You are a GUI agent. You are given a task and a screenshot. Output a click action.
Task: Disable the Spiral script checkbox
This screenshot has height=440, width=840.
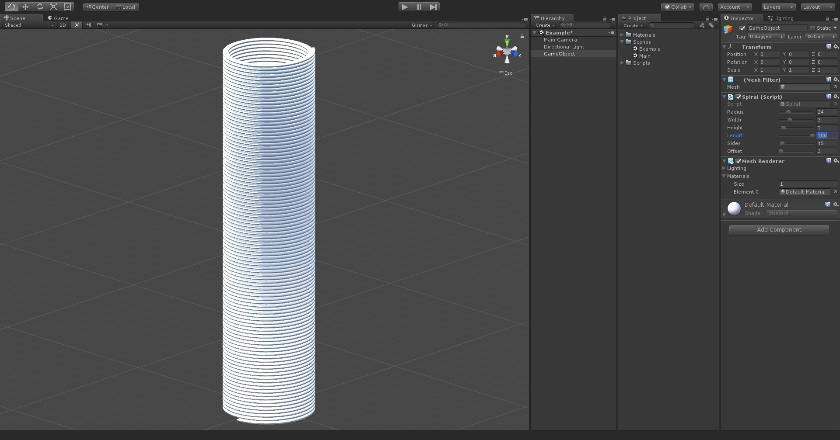coord(738,97)
